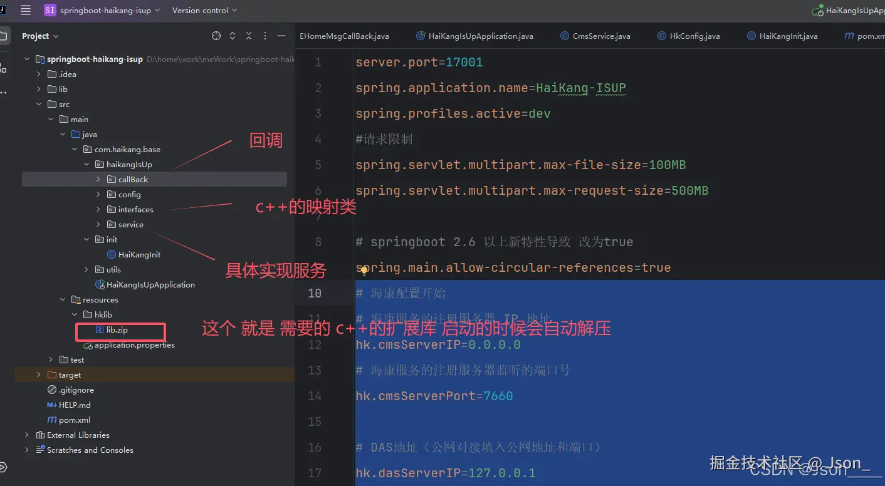
Task: Open the main hamburger menu
Action: (x=26, y=10)
